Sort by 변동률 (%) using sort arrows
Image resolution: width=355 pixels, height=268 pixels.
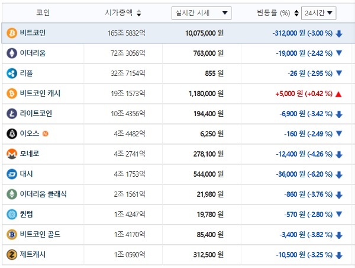click(296, 13)
